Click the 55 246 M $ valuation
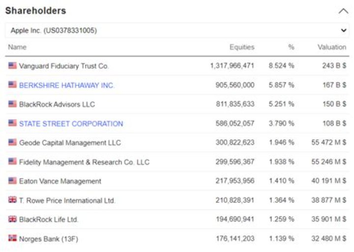354x252 pixels. 329,162
